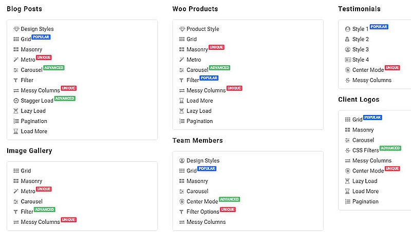Click the sliders icon next to CSS Filters
Screen dimensions: 411x232
(348, 150)
